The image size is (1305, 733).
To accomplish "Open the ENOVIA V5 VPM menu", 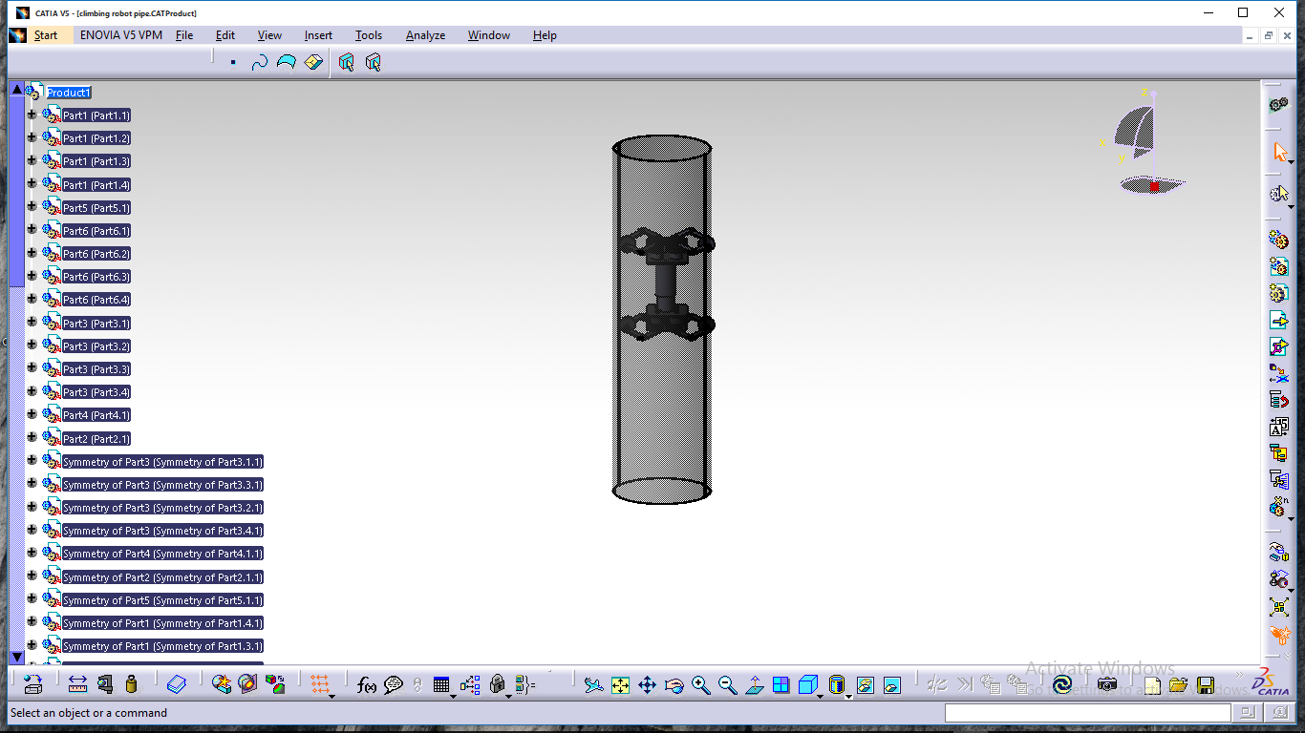I will click(x=121, y=35).
